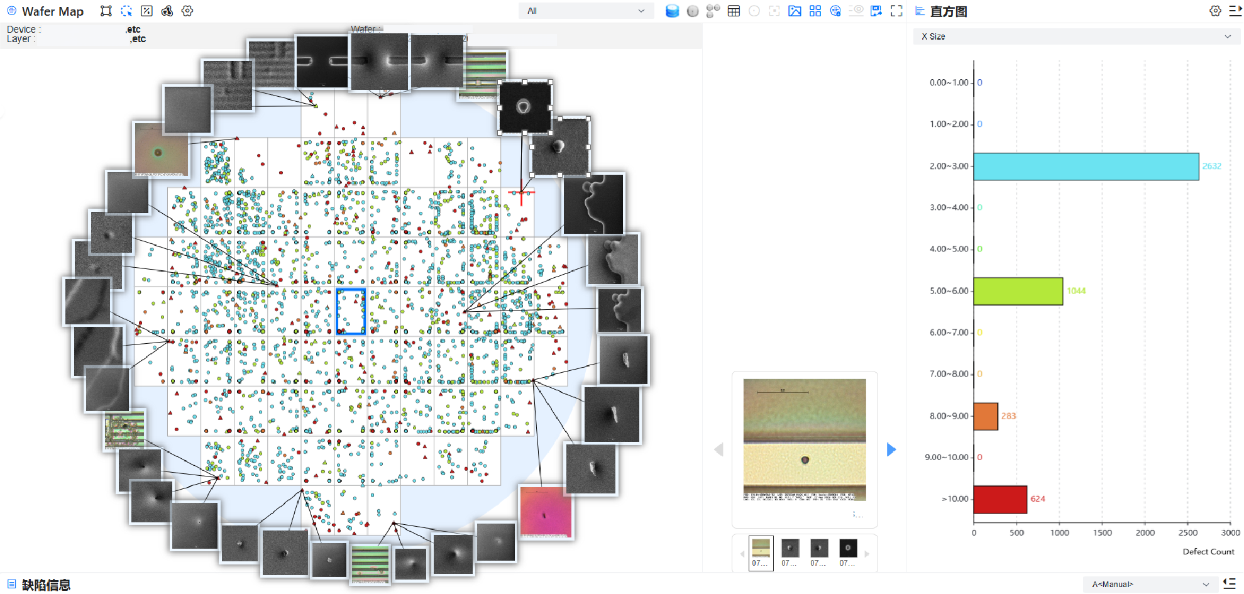This screenshot has width=1244, height=594.
Task: Open the table grid view icon
Action: 734,11
